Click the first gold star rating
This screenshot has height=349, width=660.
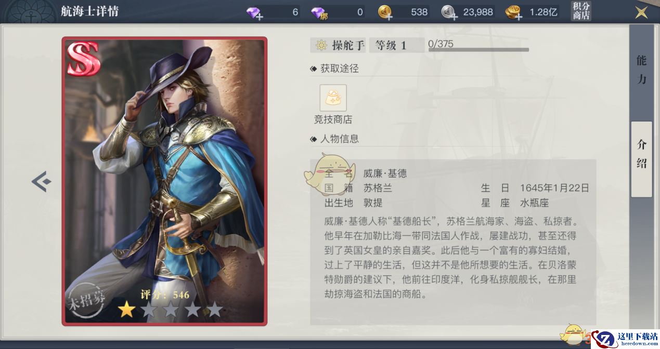126,310
